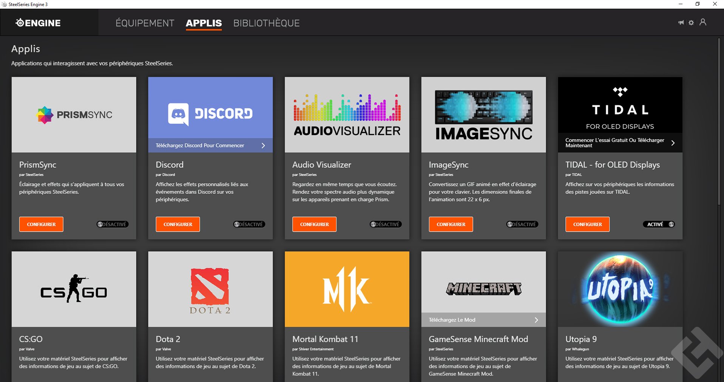Screen dimensions: 724x382
Task: Click the SteelSeries Engine logo
Action: coord(38,23)
